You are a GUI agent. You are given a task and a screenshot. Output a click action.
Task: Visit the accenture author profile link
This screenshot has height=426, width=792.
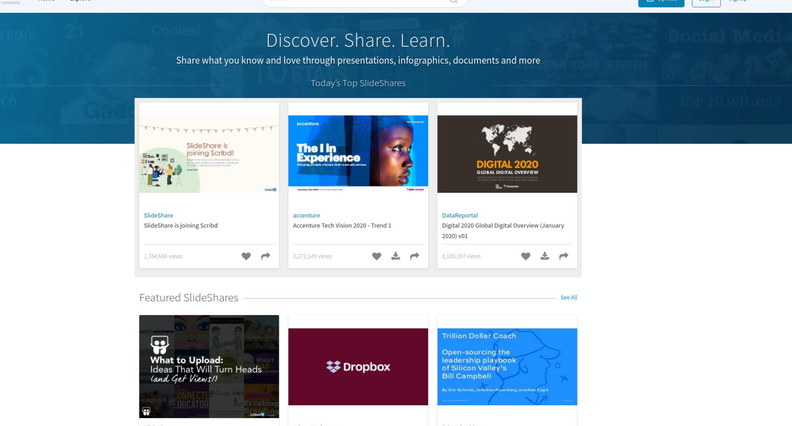pos(306,215)
